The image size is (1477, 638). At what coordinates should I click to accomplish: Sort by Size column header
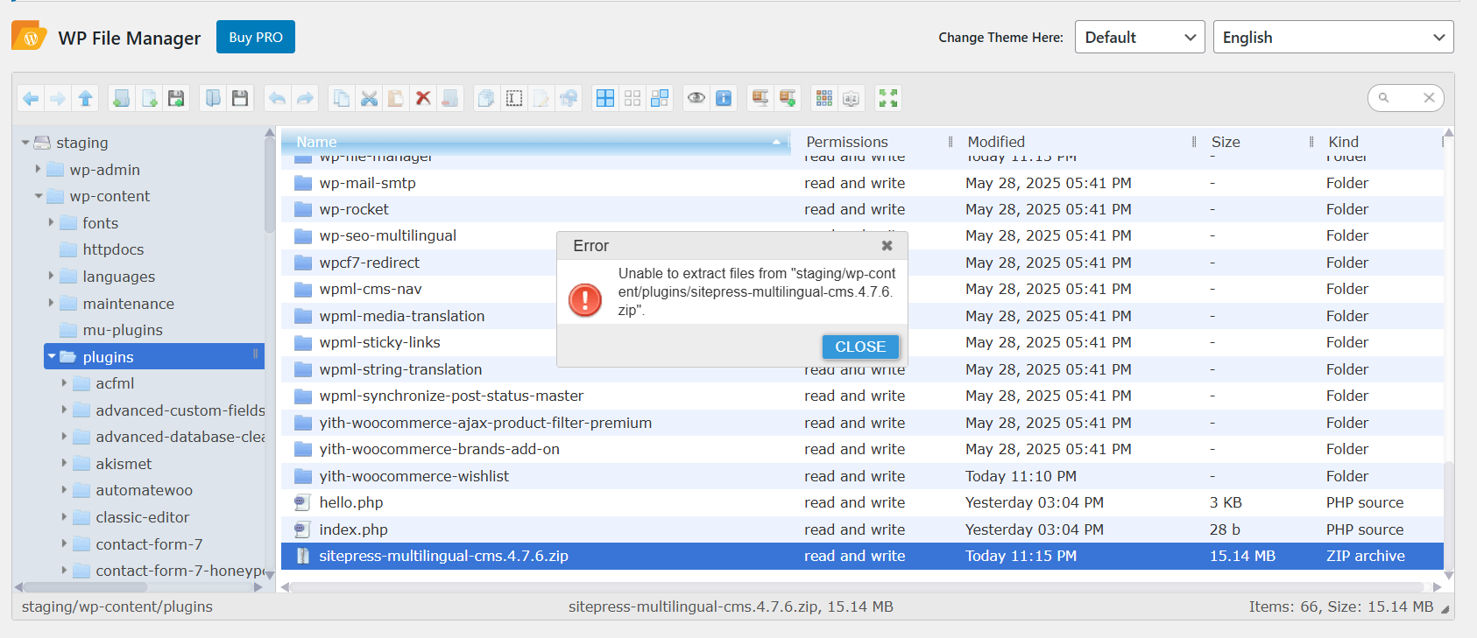click(x=1256, y=142)
